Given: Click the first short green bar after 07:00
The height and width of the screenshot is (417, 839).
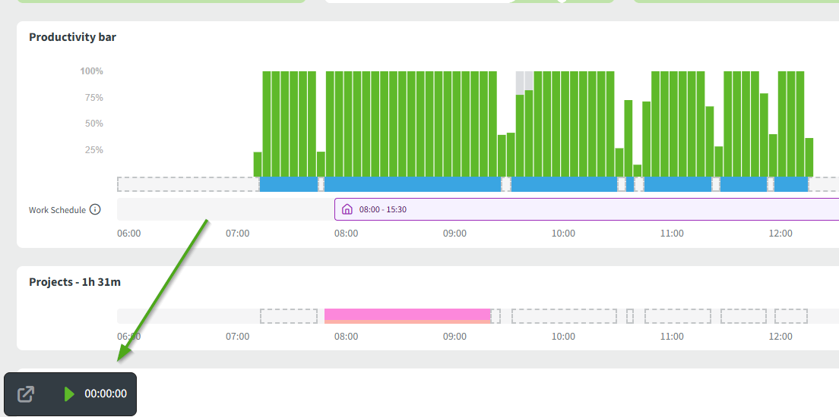Looking at the screenshot, I should point(258,164).
